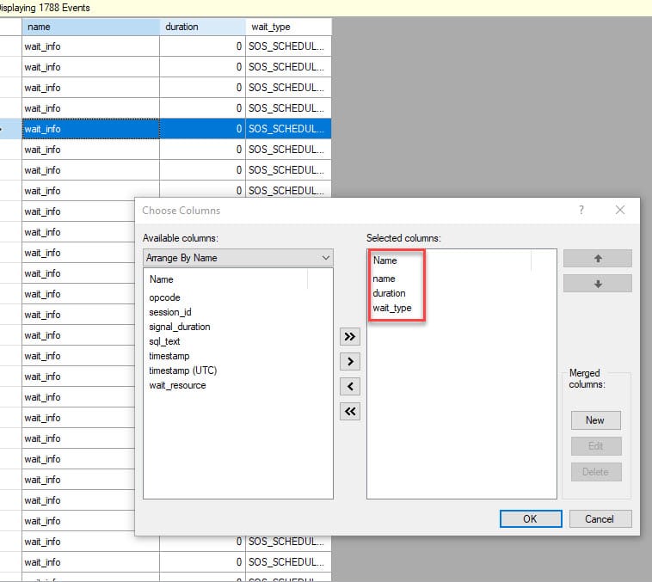Click the highlighted wait_info row's name cell
This screenshot has width=652, height=582.
(x=90, y=129)
